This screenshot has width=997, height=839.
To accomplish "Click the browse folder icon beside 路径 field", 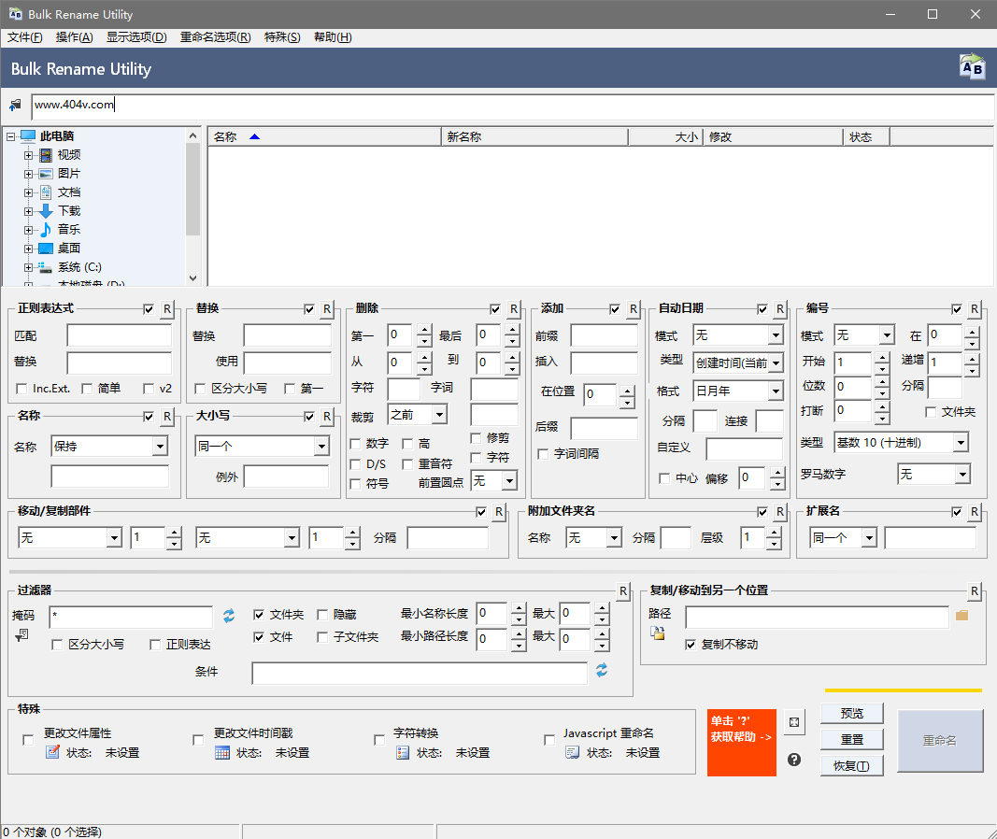I will tap(961, 616).
